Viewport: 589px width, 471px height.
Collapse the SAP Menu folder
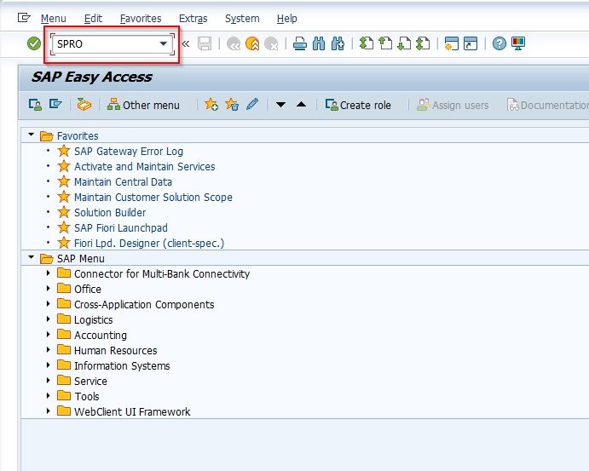coord(32,257)
